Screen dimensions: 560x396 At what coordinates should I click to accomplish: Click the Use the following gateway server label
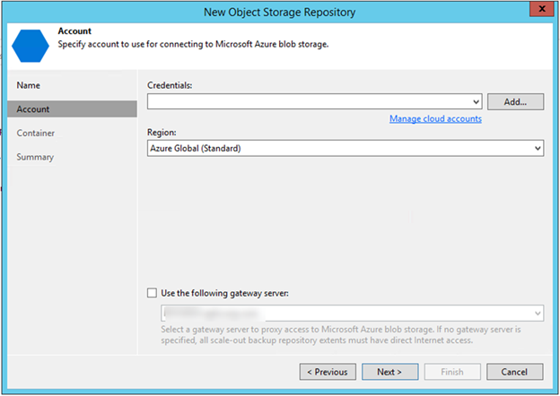pyautogui.click(x=224, y=293)
